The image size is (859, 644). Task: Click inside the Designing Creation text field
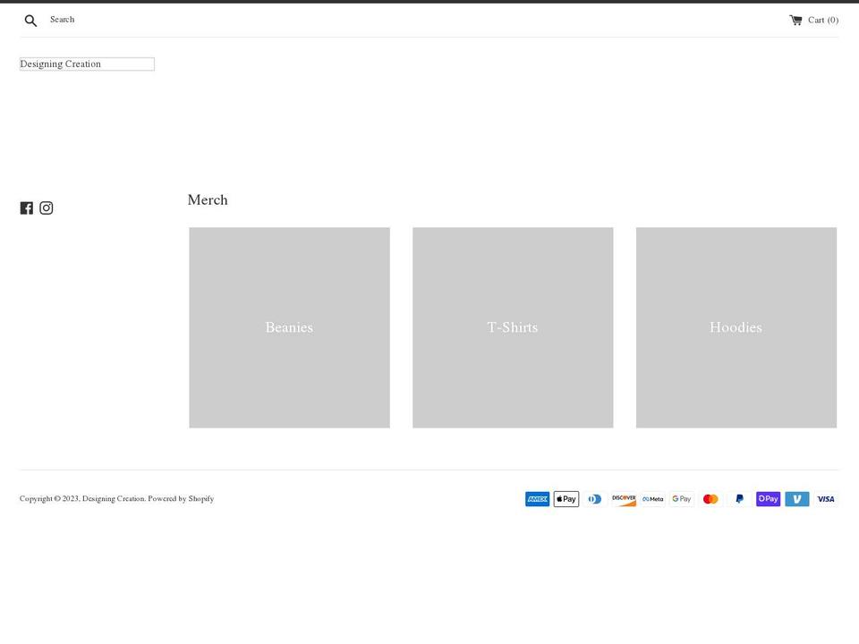(x=86, y=64)
